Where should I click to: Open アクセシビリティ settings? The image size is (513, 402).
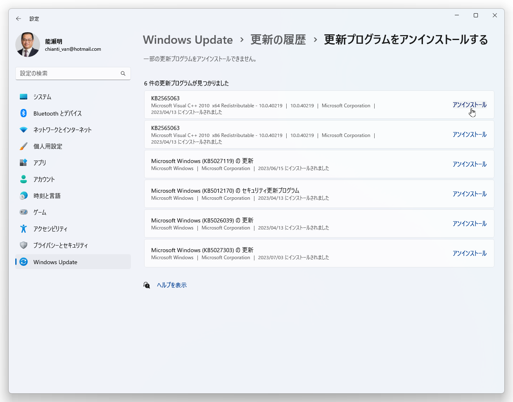(x=73, y=229)
